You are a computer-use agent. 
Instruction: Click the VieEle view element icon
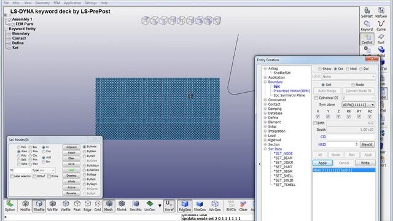[66, 206]
